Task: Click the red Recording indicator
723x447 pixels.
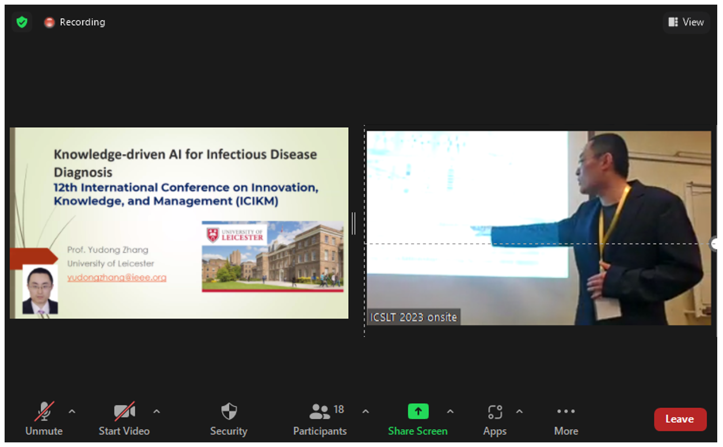Action: (x=75, y=22)
